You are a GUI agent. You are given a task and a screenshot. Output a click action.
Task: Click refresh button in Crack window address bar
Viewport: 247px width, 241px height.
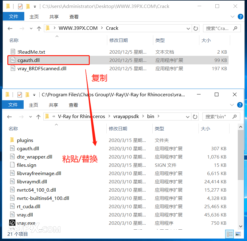coord(196,28)
